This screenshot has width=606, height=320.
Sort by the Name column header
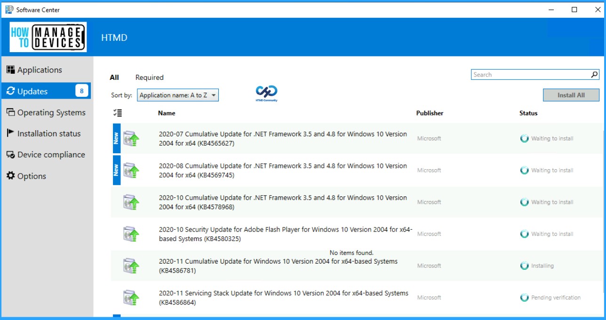[167, 113]
